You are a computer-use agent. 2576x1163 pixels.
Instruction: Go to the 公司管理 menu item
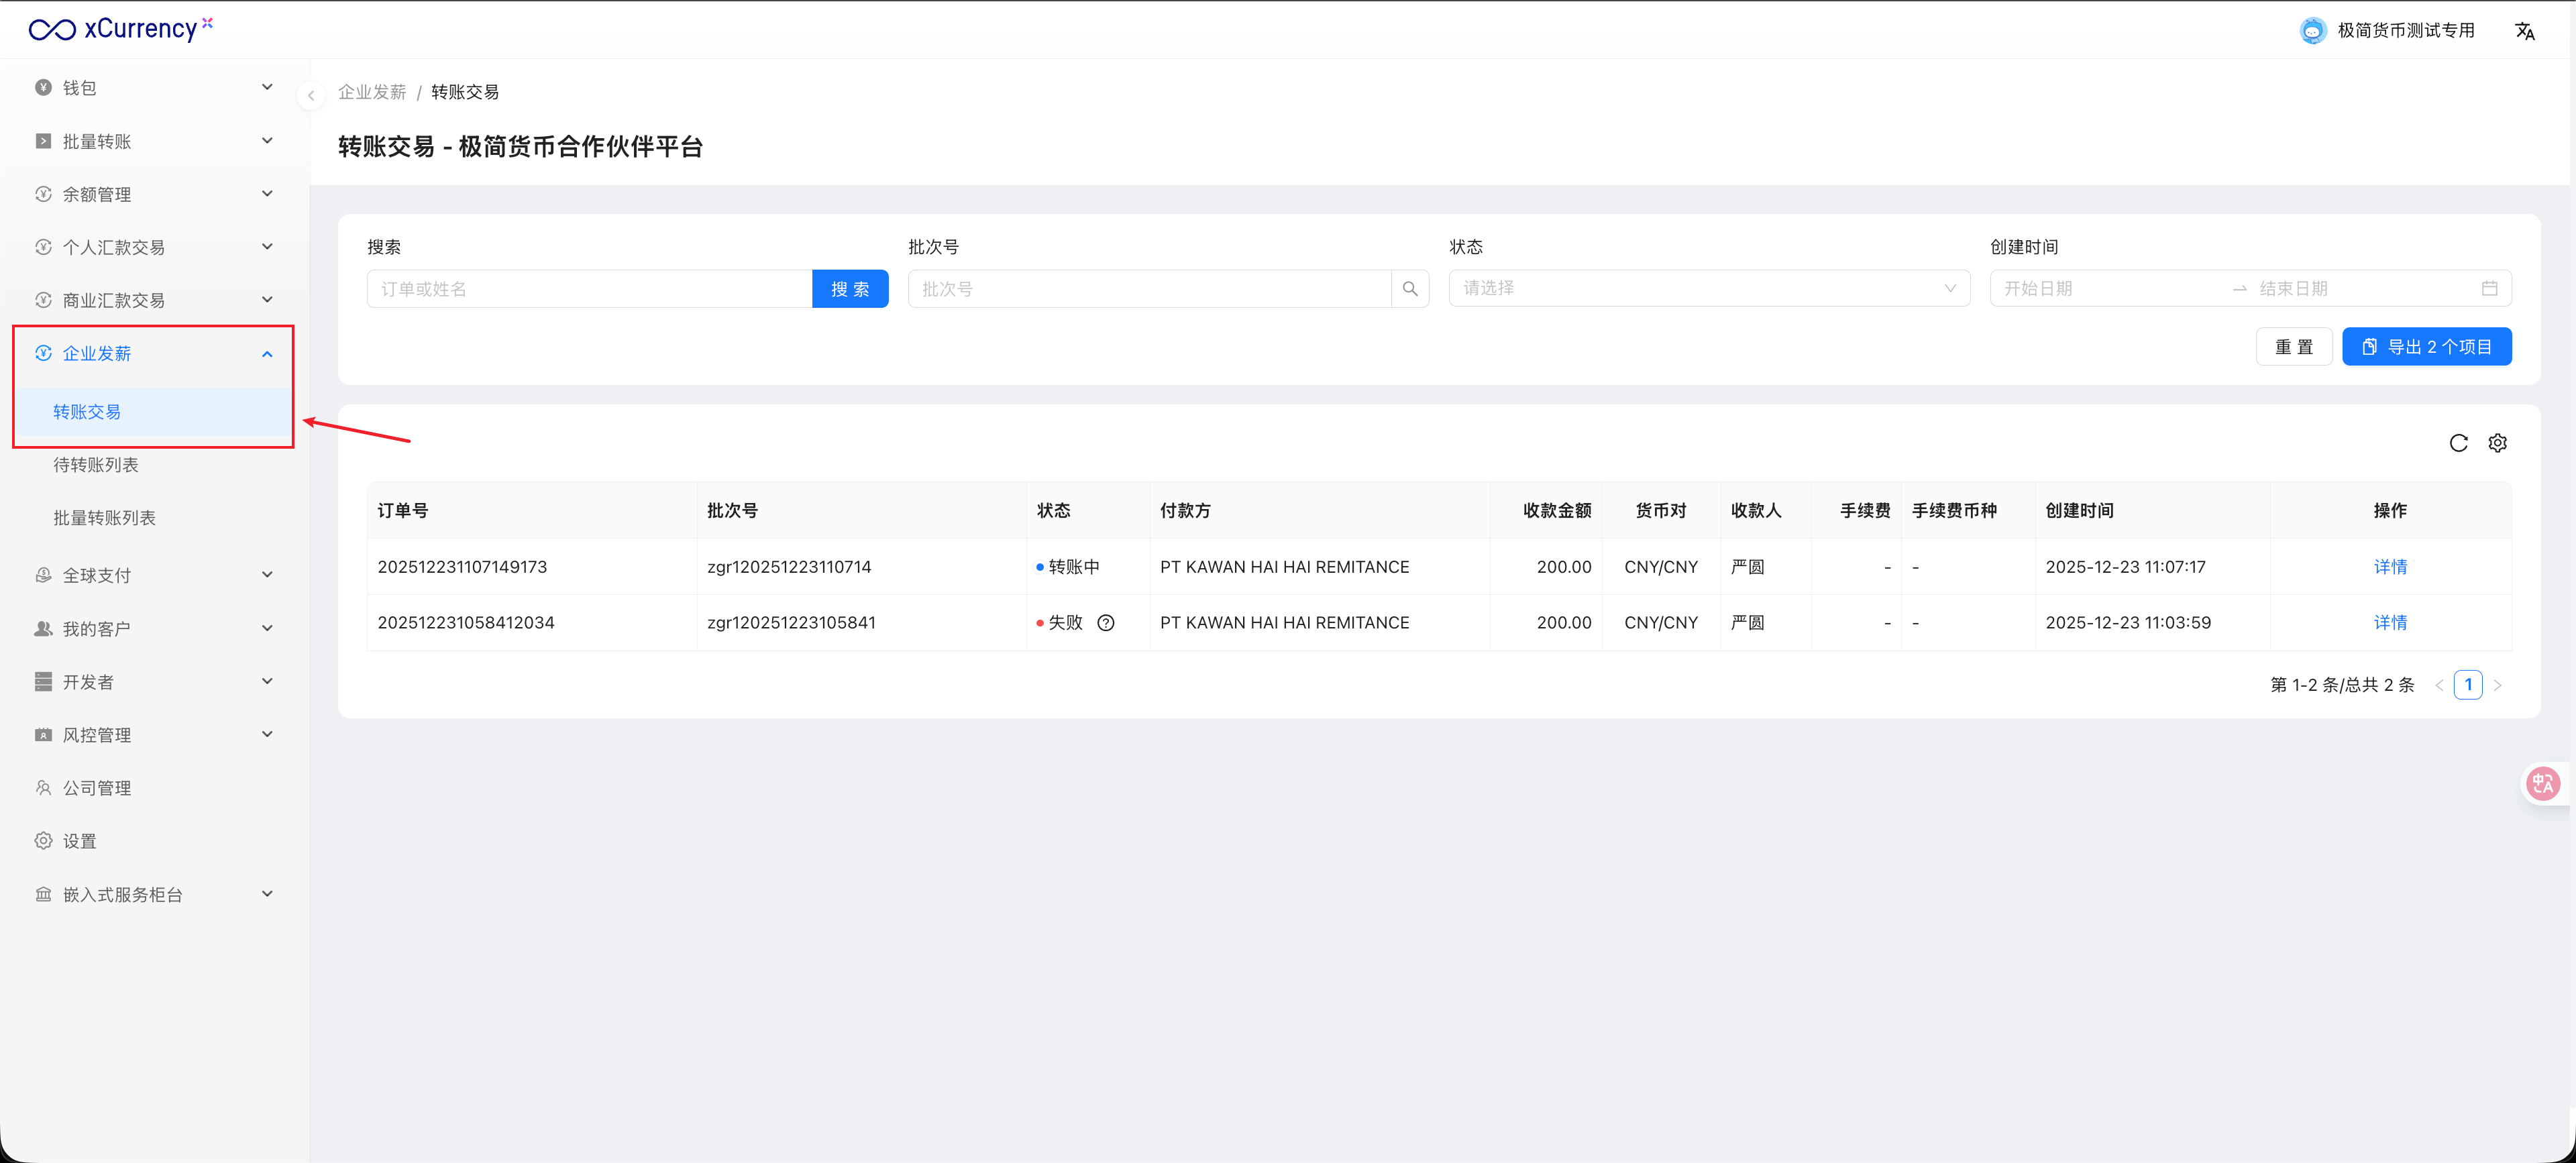click(97, 788)
